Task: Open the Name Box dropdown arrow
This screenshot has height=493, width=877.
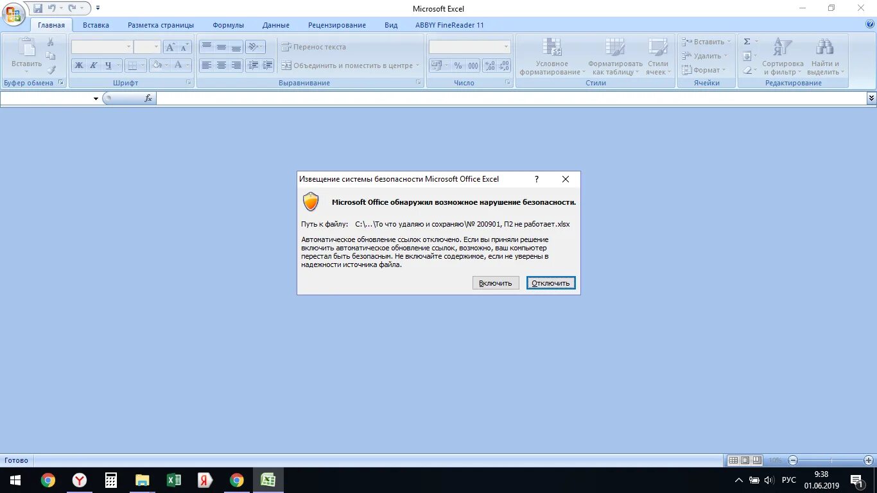Action: point(96,98)
